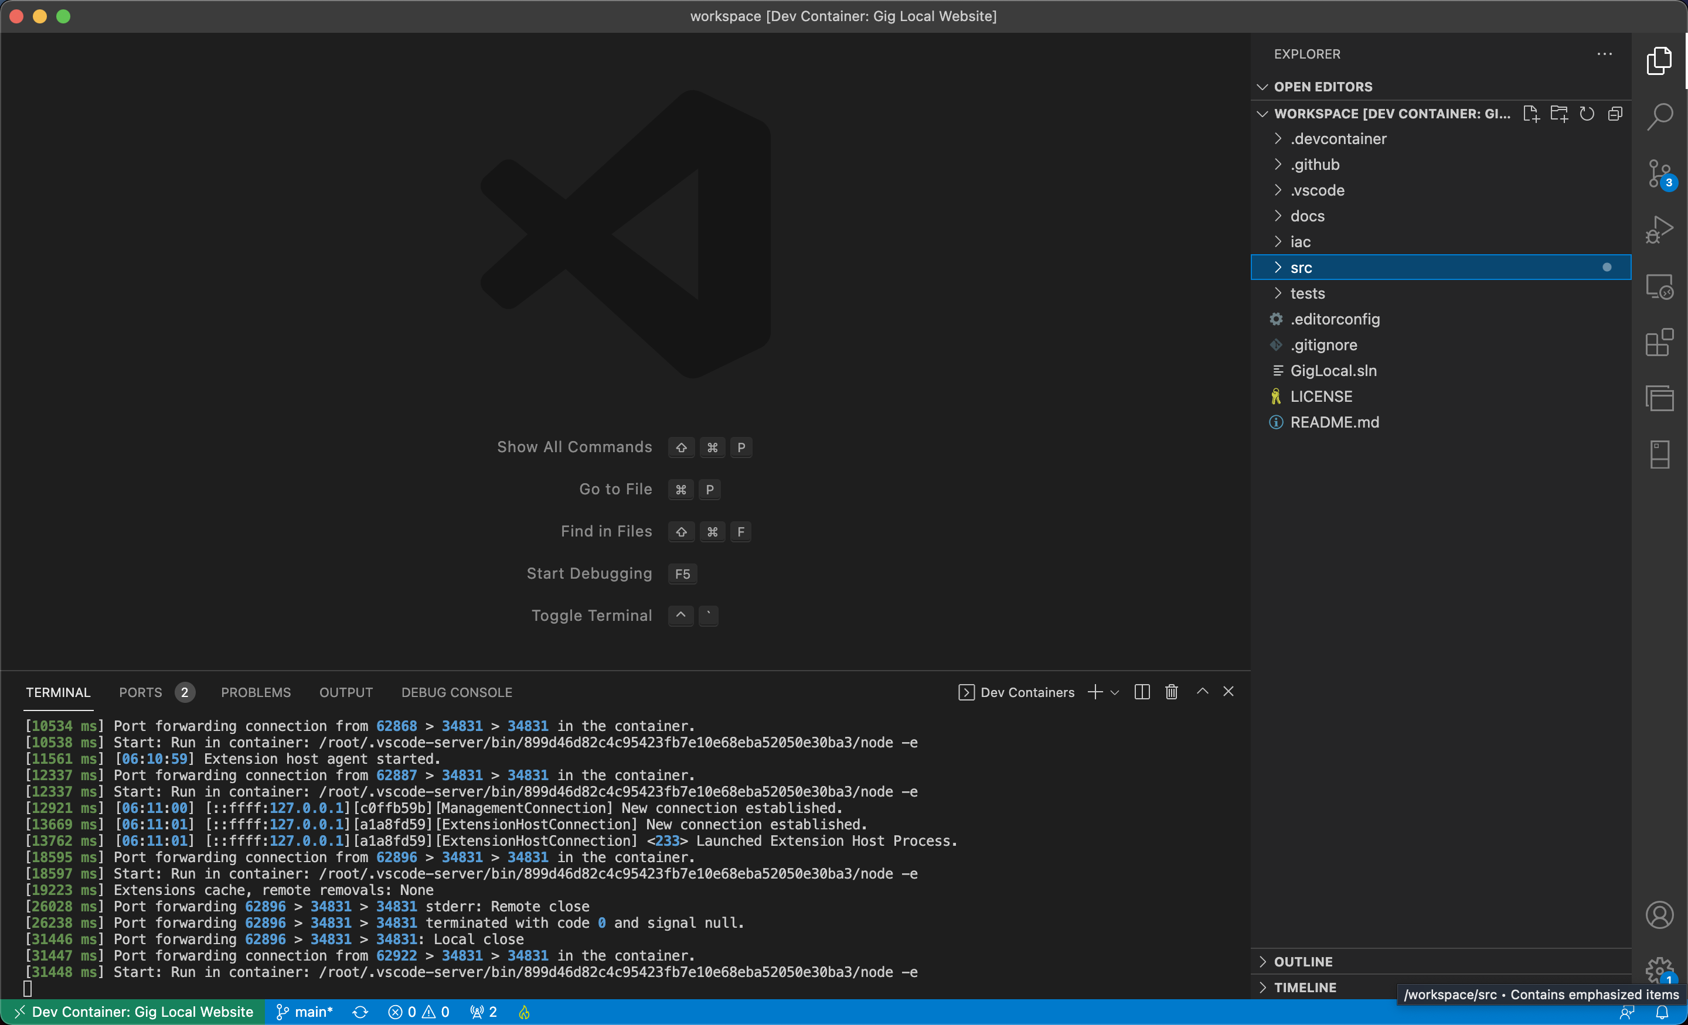Screen dimensions: 1688x1025
Task: Click the forwarded ports status item showing 2
Action: [484, 1012]
